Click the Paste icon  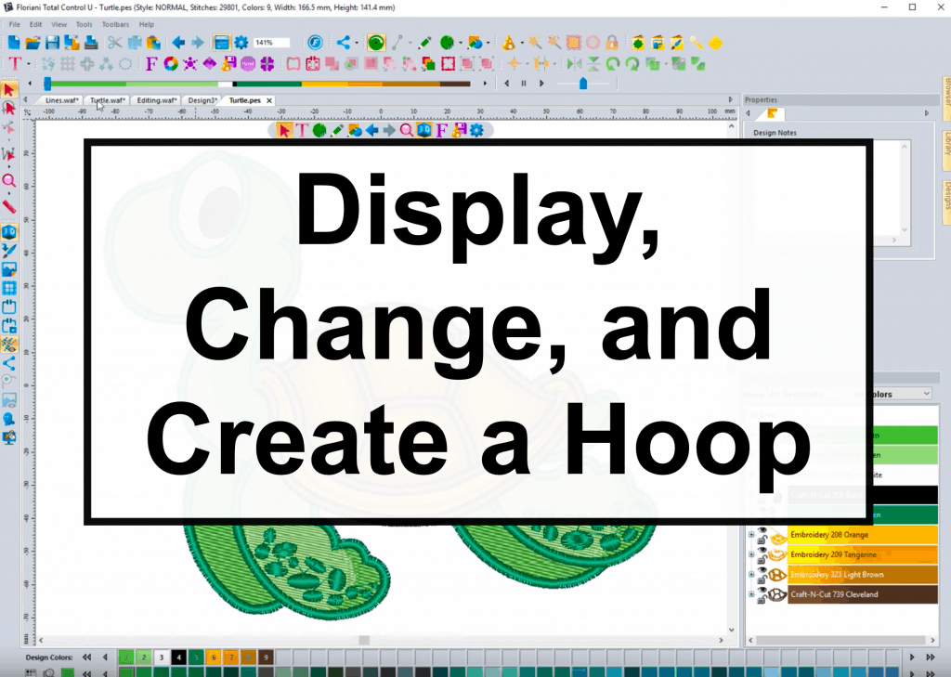(x=151, y=43)
